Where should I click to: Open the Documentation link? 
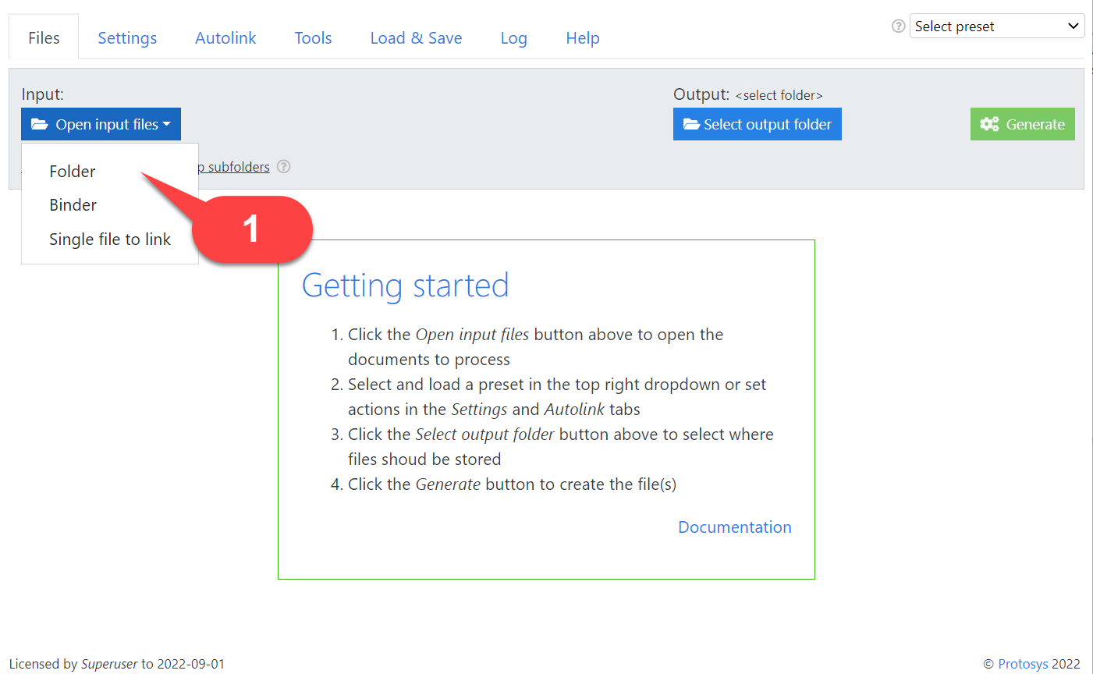[734, 527]
